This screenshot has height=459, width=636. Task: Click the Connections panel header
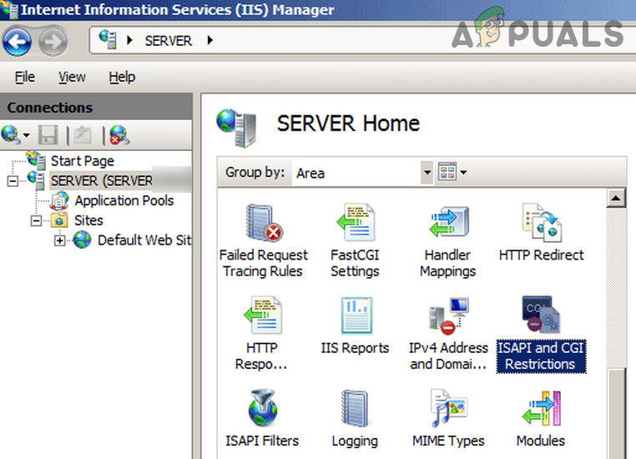tap(96, 107)
